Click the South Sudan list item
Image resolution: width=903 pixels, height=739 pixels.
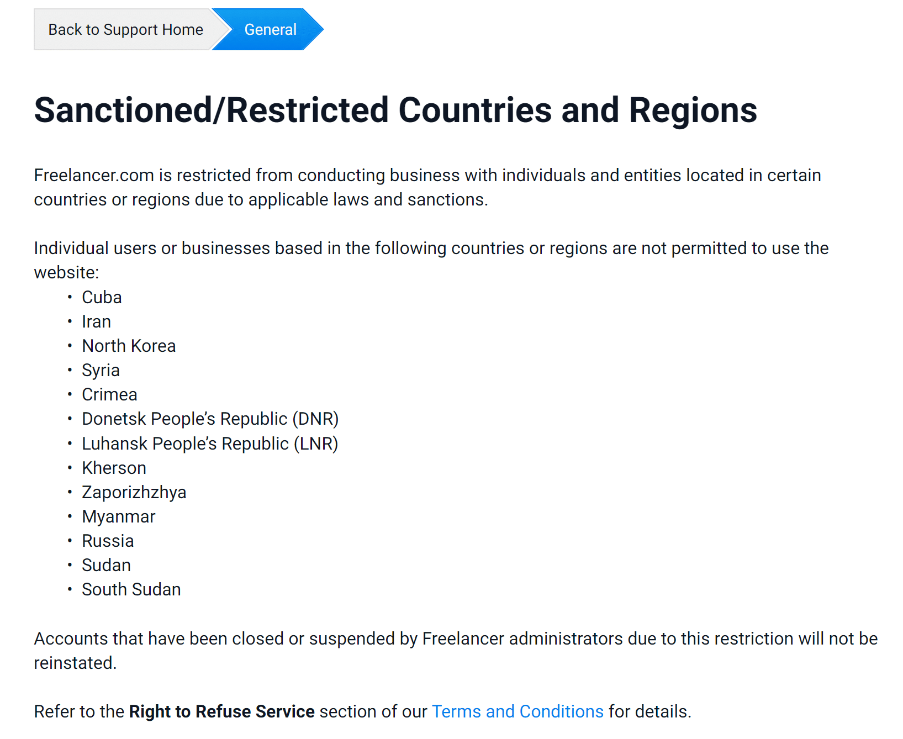(131, 589)
